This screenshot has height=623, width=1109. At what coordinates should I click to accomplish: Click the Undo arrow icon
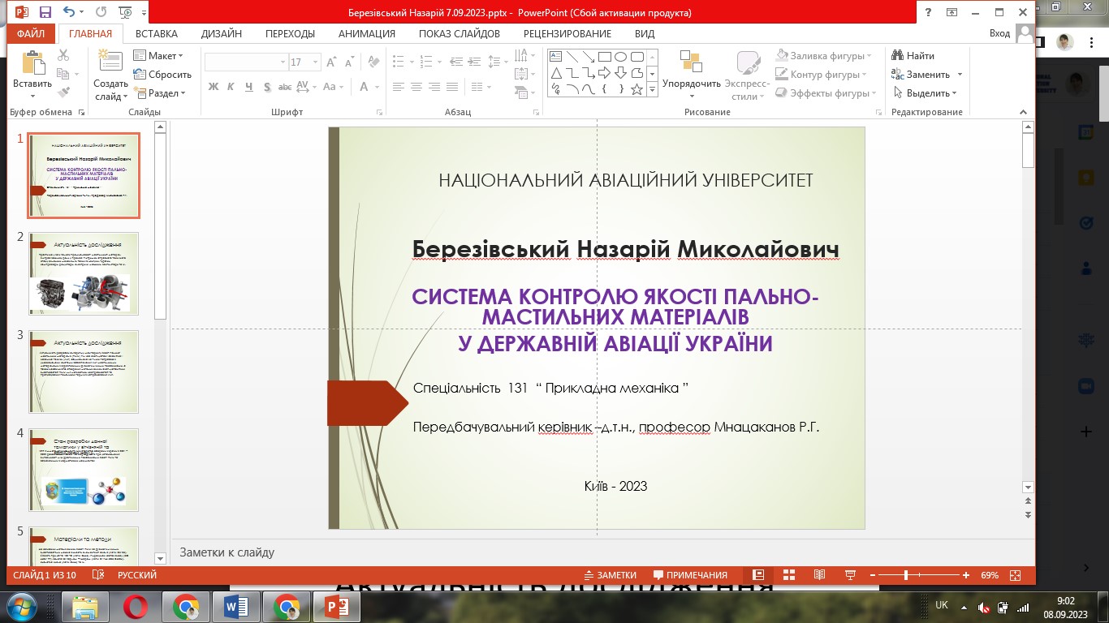click(69, 12)
